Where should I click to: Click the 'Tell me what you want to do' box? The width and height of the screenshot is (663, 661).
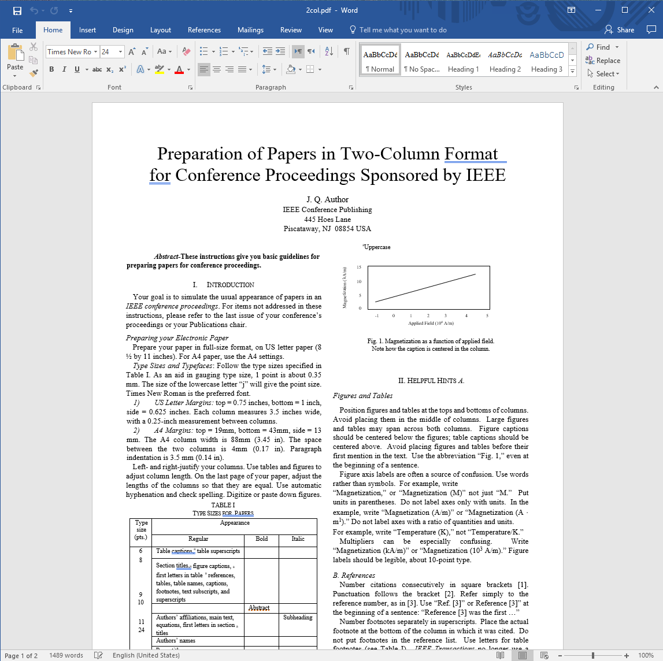[x=398, y=30]
